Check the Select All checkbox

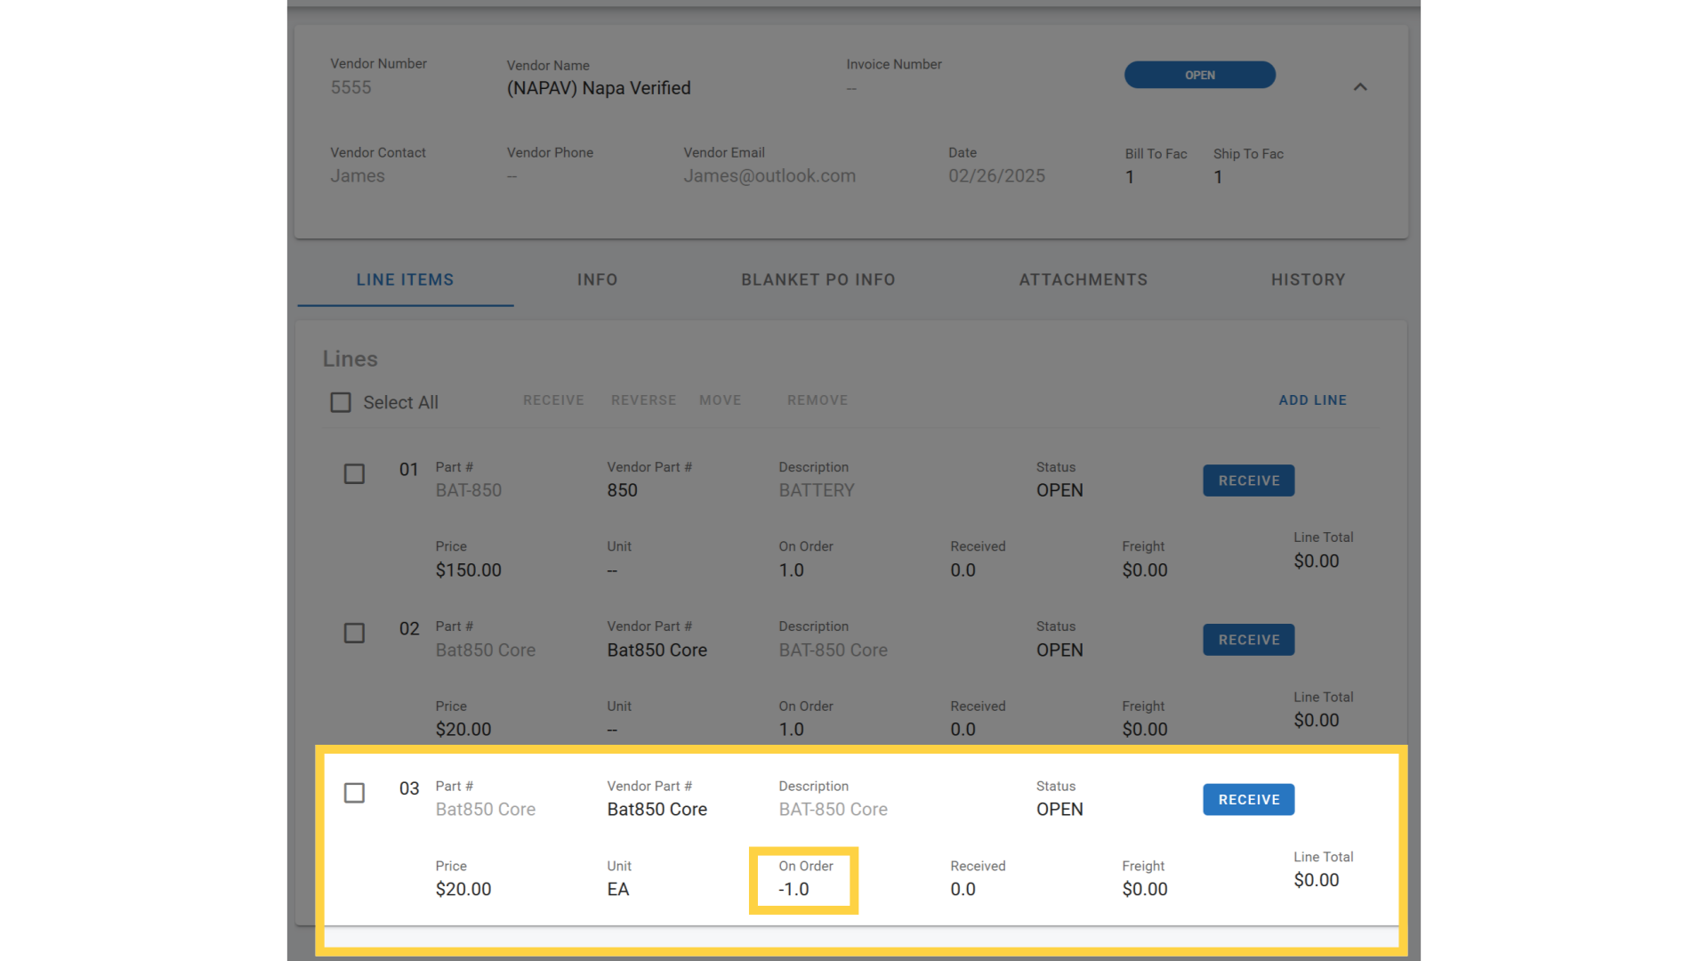coord(341,402)
